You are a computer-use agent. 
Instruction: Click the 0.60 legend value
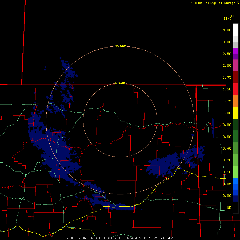227,137
